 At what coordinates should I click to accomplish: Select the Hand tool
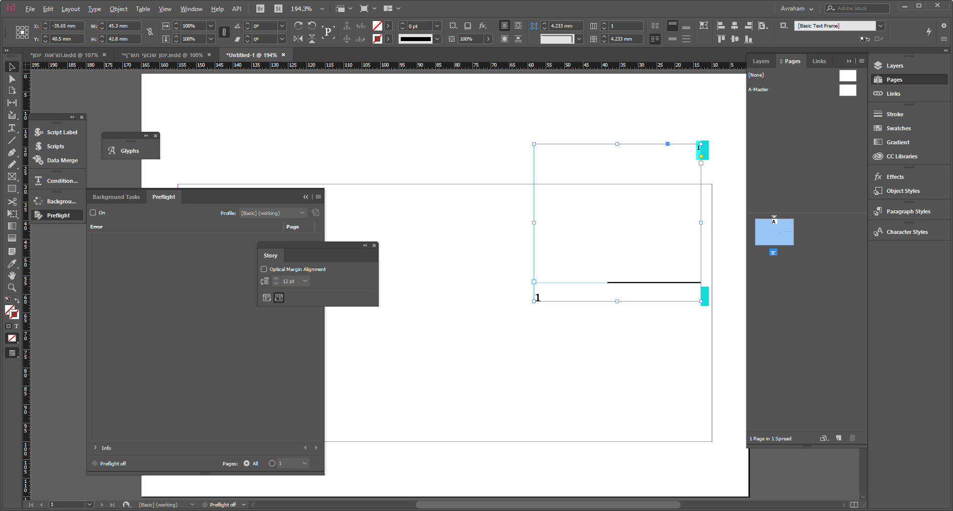[x=12, y=276]
